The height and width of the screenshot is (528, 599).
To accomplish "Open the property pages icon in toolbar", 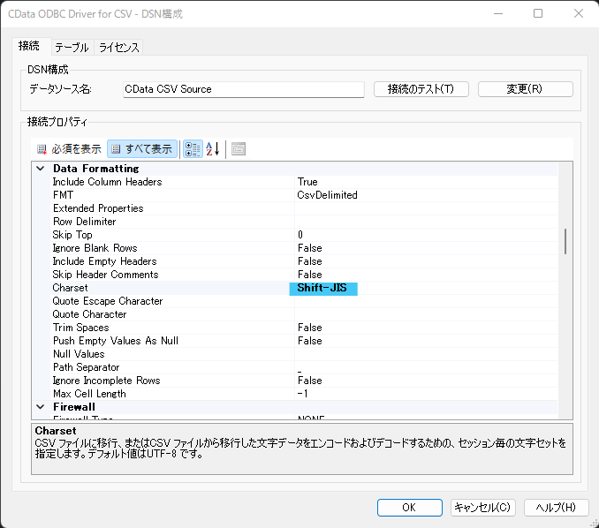I will pyautogui.click(x=239, y=149).
